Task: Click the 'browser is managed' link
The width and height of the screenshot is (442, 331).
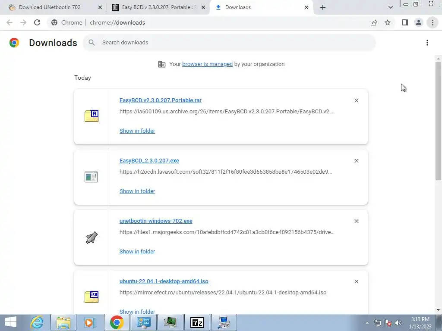Action: (208, 64)
